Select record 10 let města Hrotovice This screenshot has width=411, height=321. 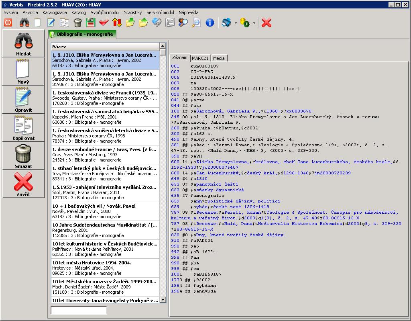105,268
